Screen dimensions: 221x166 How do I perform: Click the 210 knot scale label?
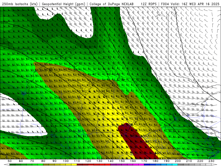pyautogui.click(x=189, y=161)
